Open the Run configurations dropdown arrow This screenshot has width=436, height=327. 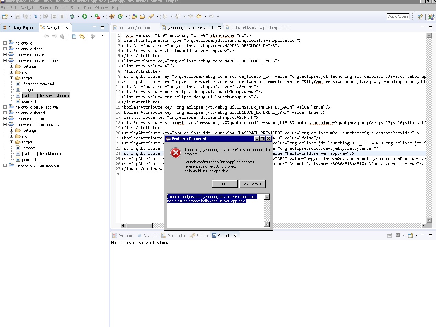pos(91,16)
